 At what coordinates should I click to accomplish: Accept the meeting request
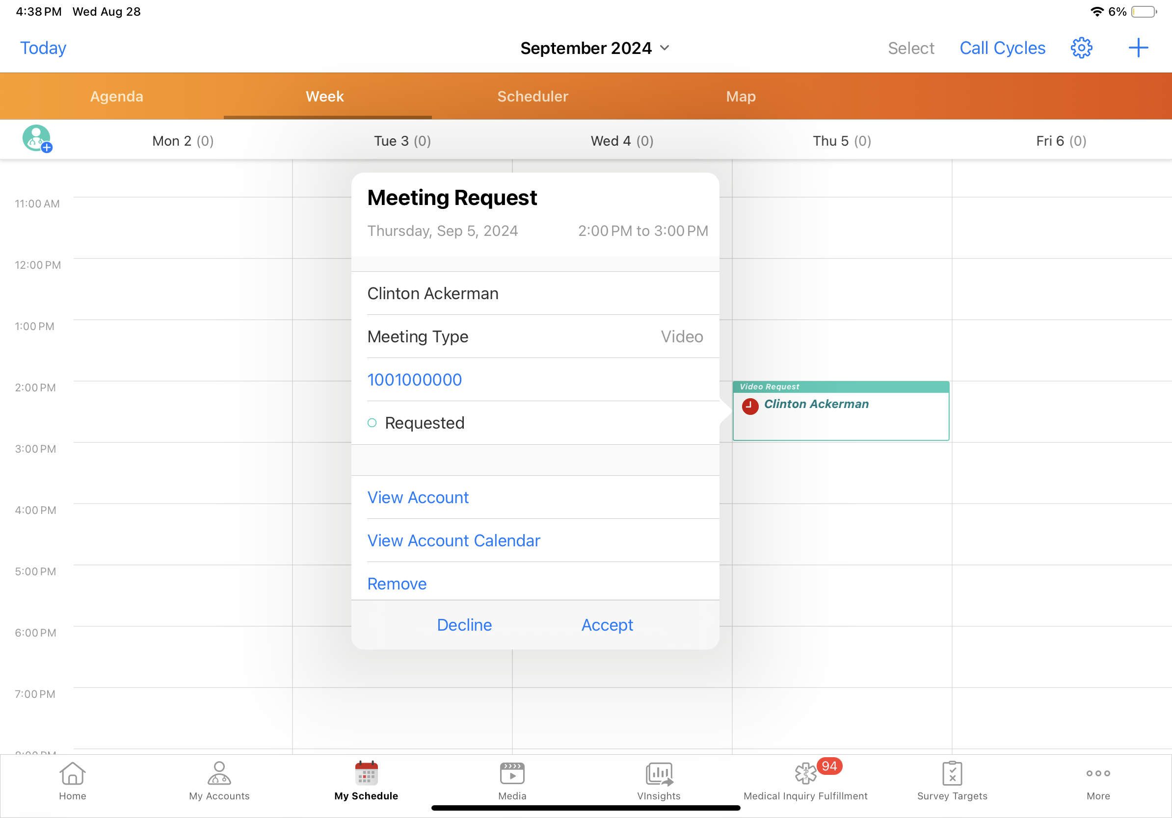tap(607, 625)
